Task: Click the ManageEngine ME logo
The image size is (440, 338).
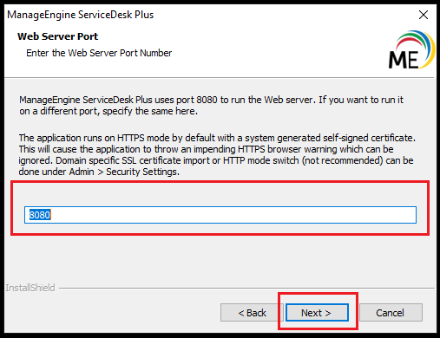Action: tap(411, 50)
